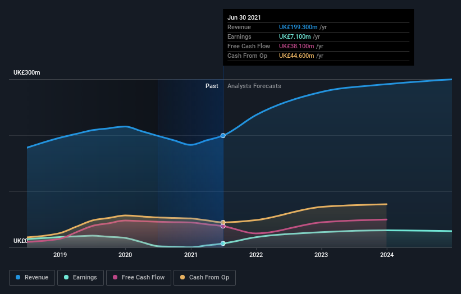The image size is (461, 294).
Task: Click the 2019 x-axis label
Action: [60, 255]
